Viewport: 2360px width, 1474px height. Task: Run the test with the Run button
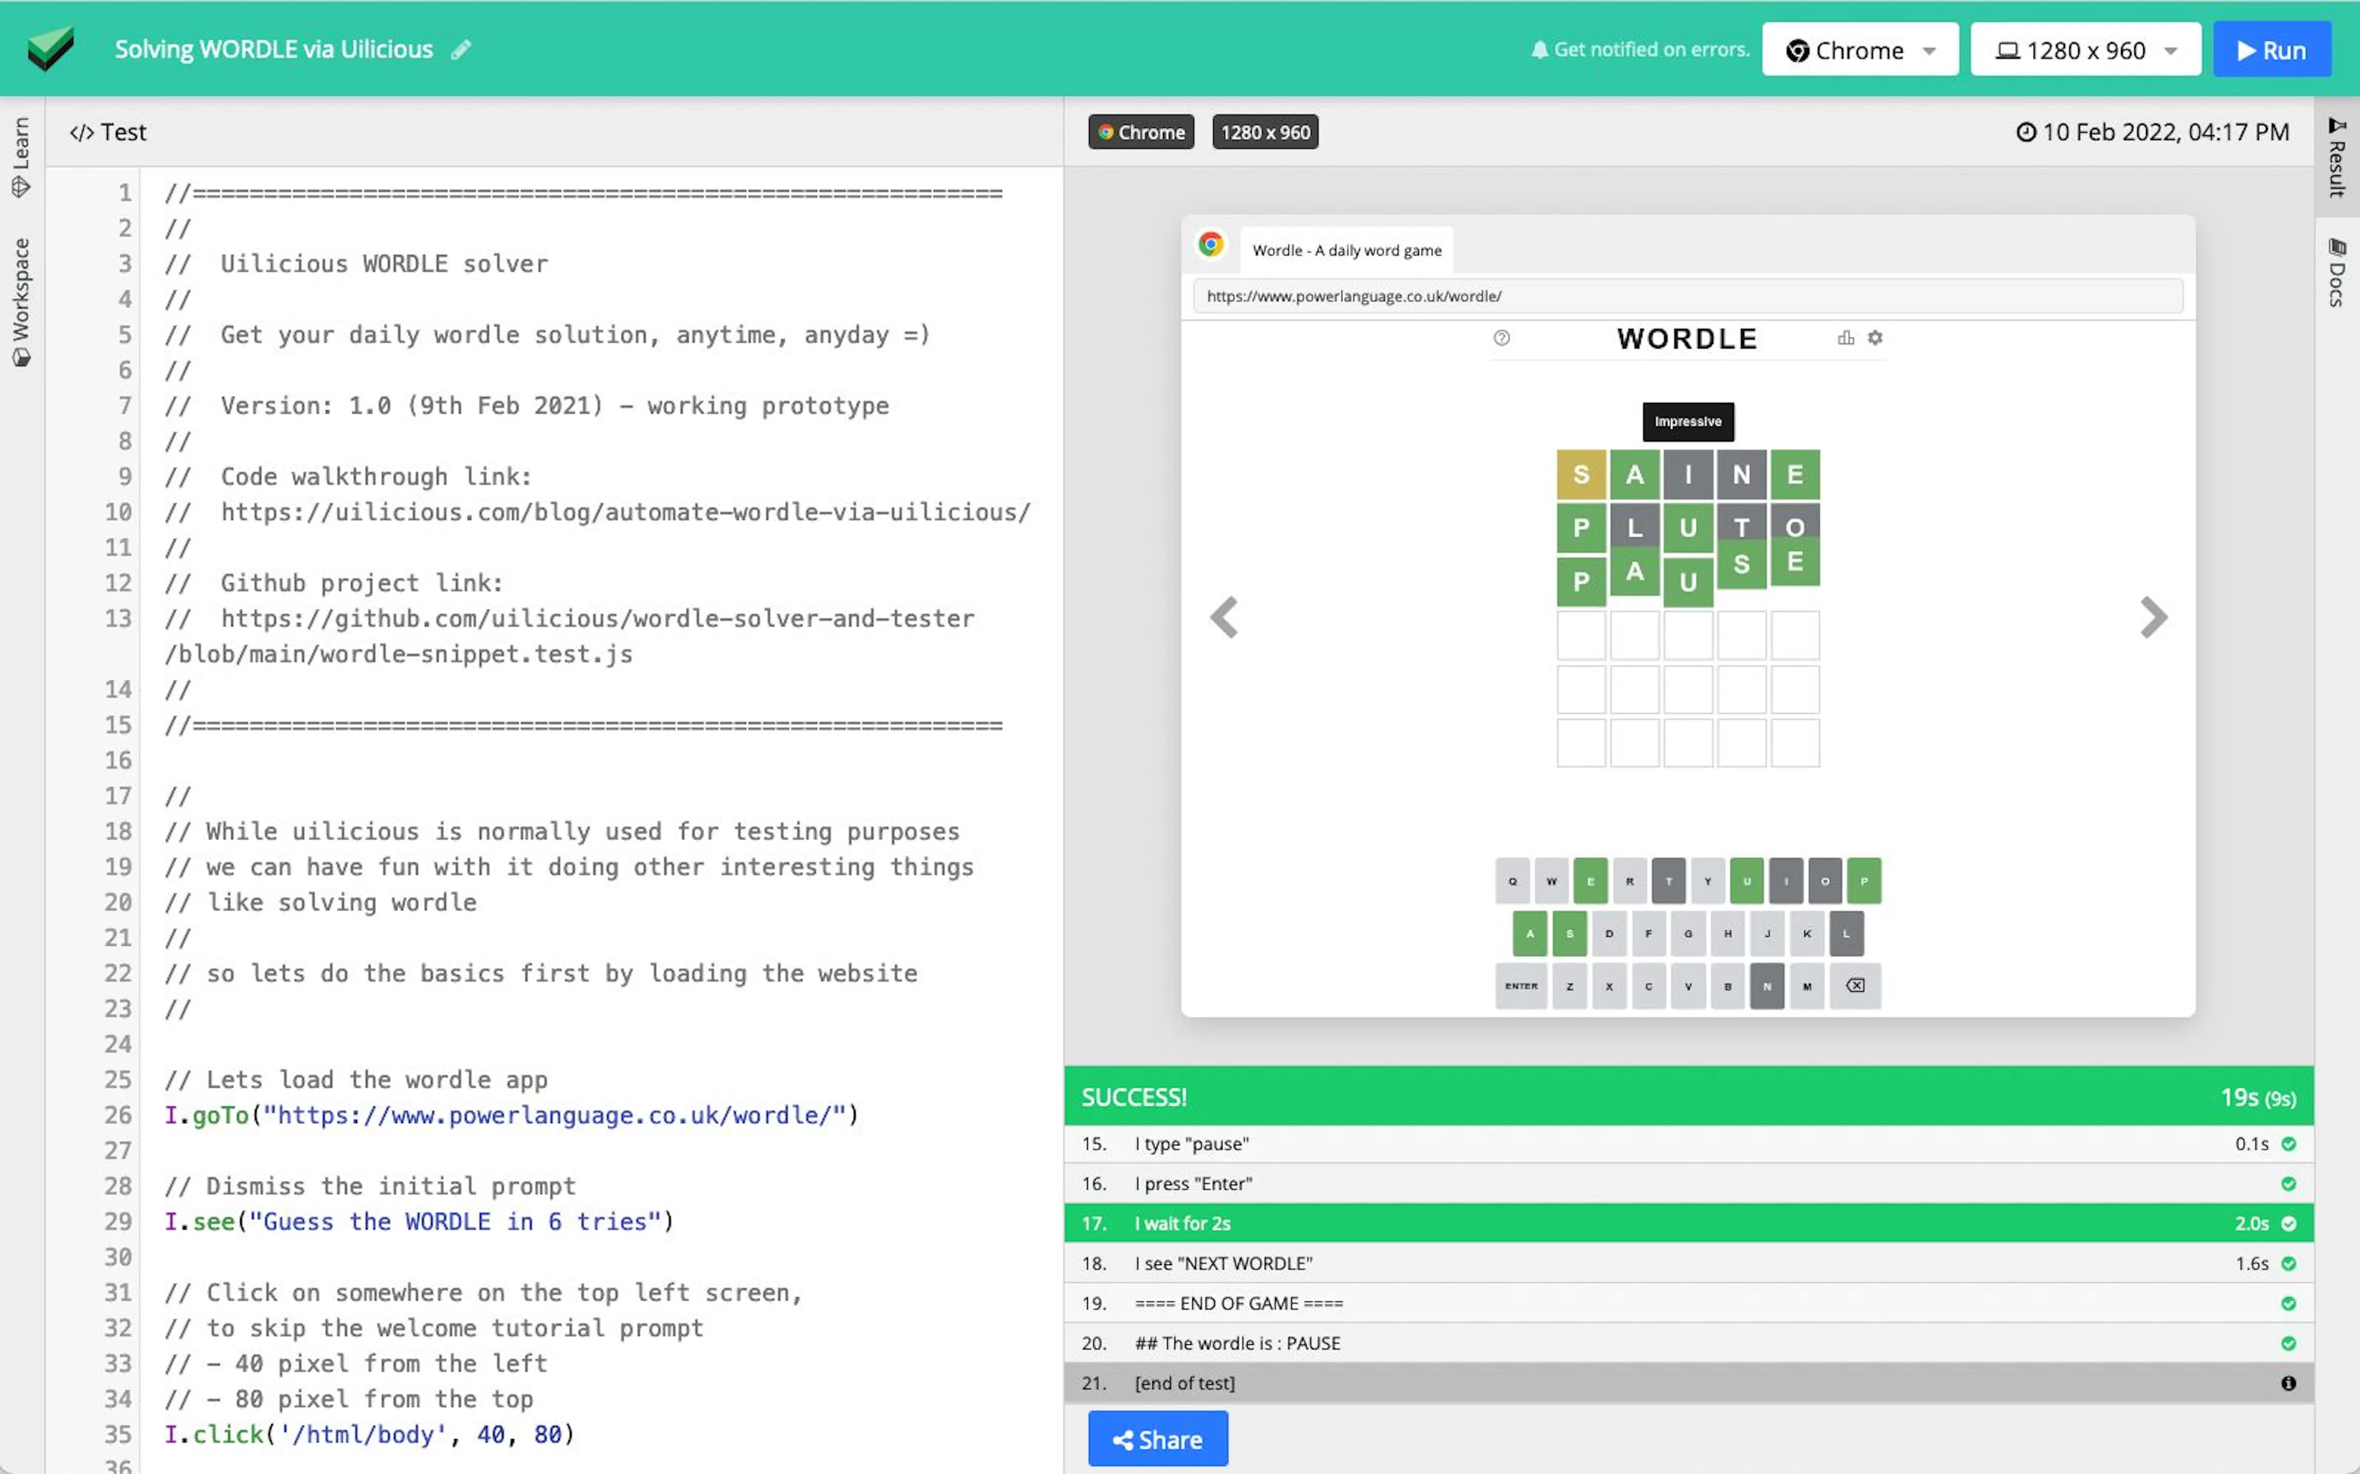[2271, 50]
